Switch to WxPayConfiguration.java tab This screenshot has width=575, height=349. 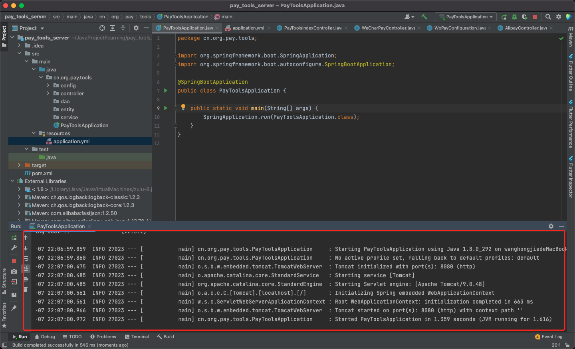pyautogui.click(x=460, y=28)
